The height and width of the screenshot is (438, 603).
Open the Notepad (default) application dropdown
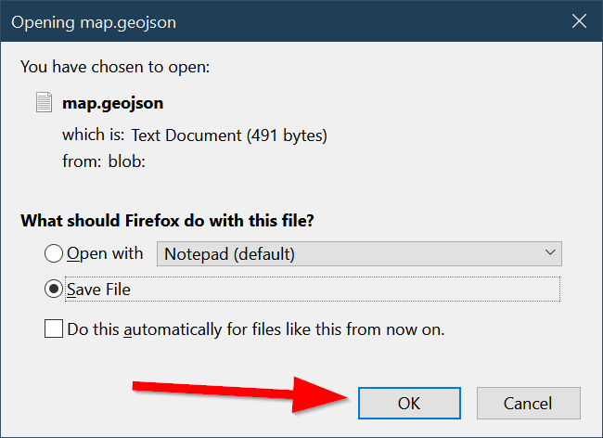357,253
